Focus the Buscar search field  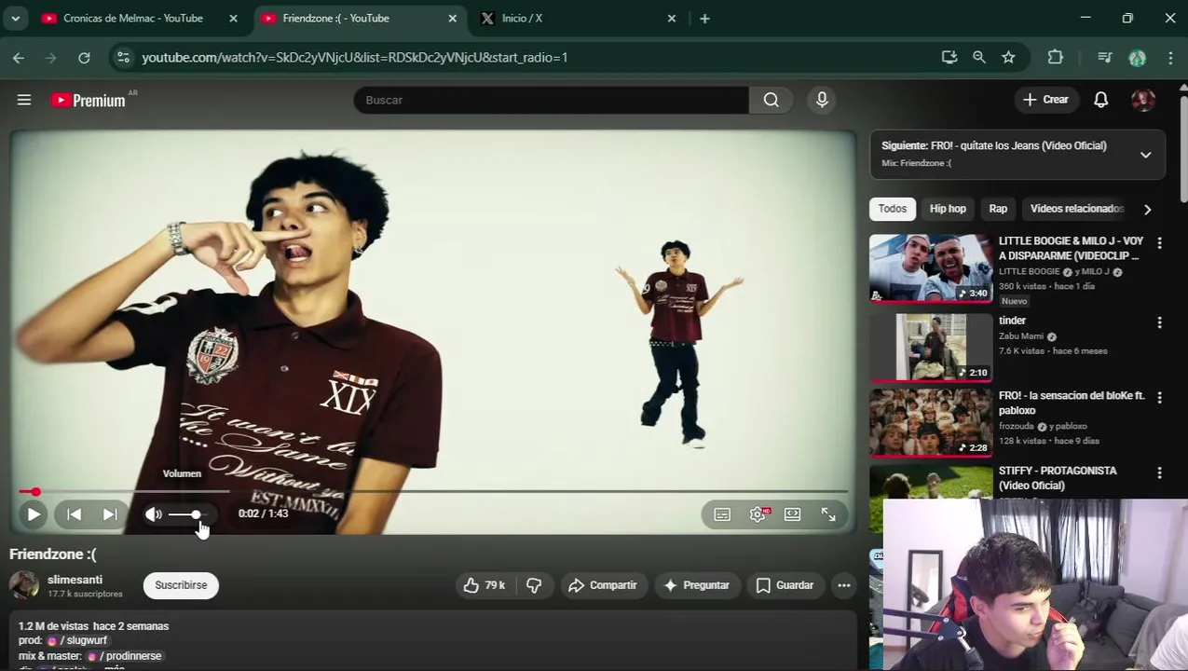tap(551, 100)
